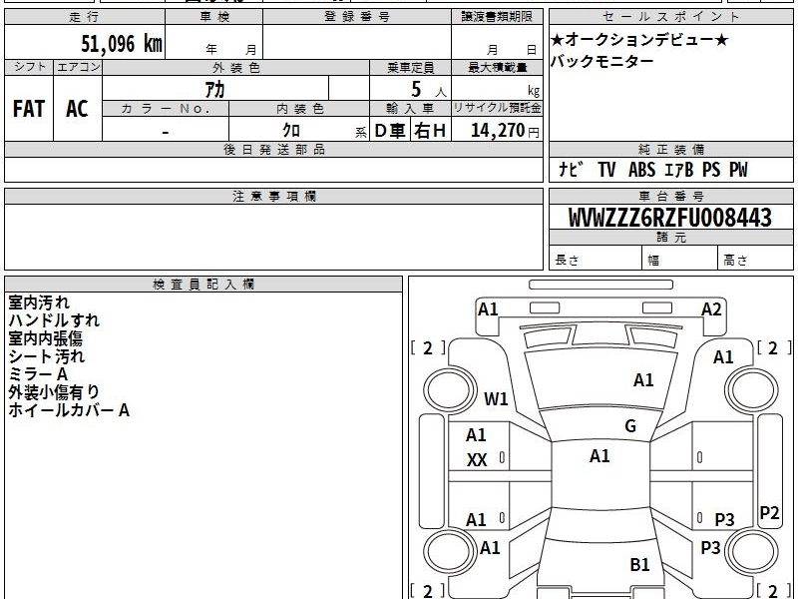Select the エアB equipment entry
The width and height of the screenshot is (798, 599).
pyautogui.click(x=679, y=169)
